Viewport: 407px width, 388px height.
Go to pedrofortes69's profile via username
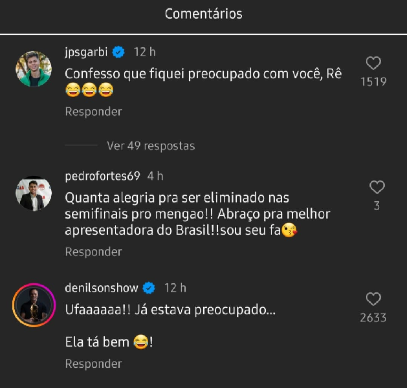point(103,176)
